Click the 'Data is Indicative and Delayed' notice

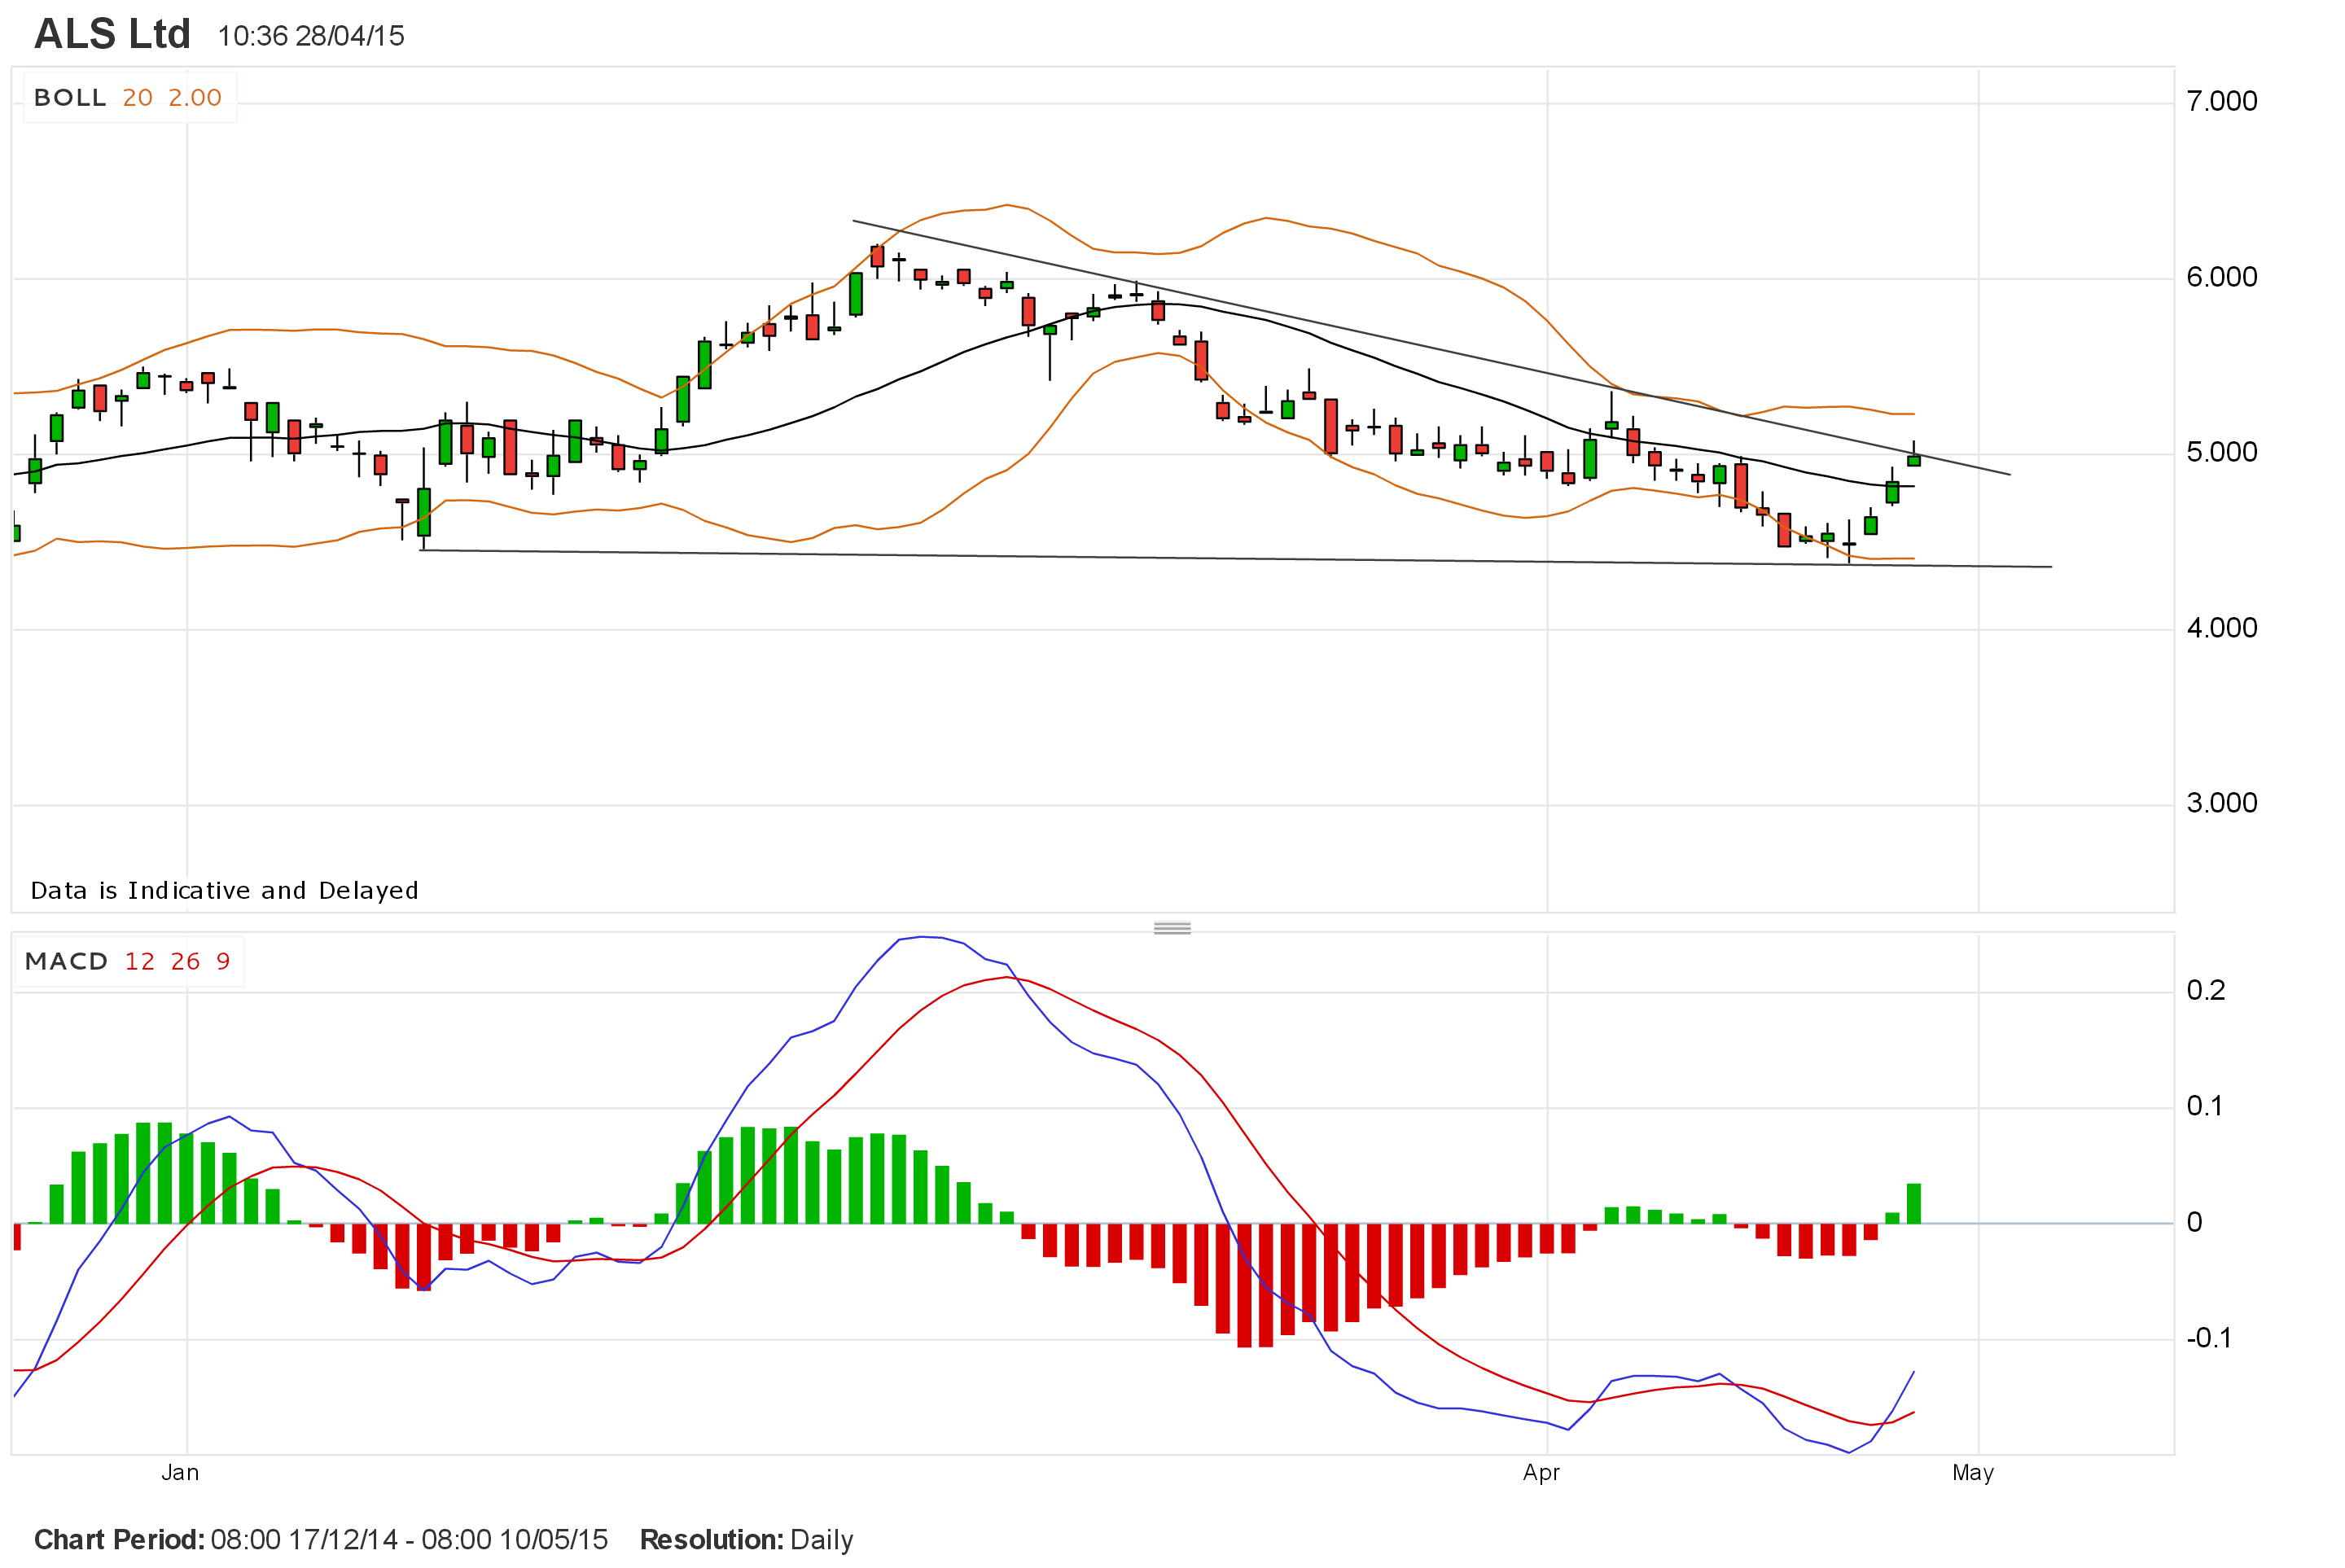[x=224, y=890]
